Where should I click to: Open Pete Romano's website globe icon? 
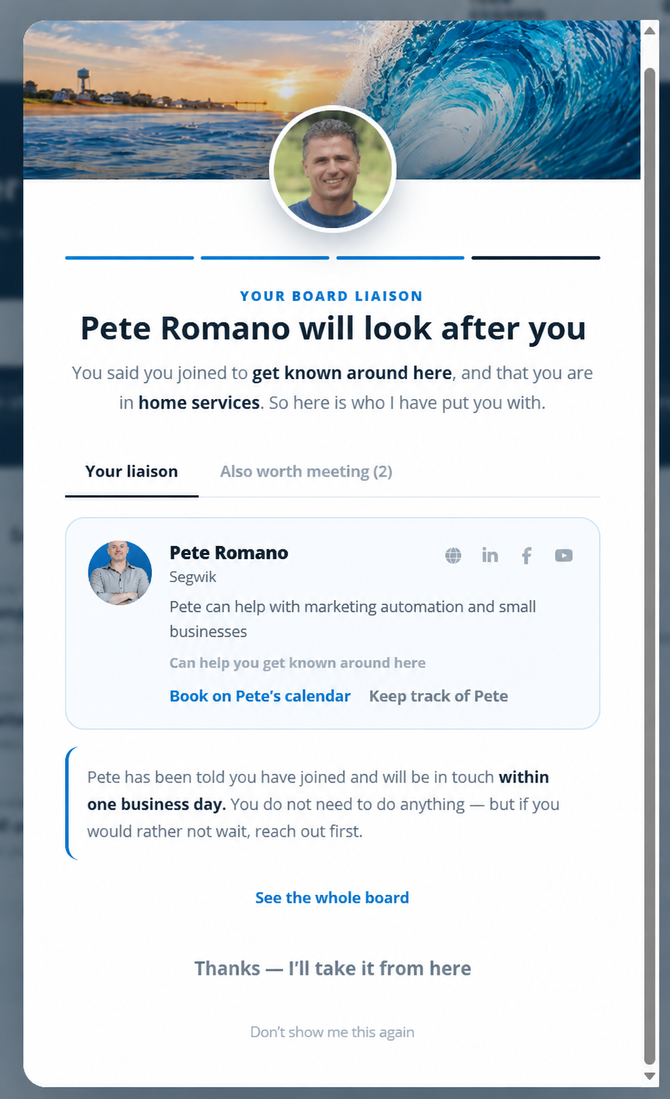(x=453, y=556)
